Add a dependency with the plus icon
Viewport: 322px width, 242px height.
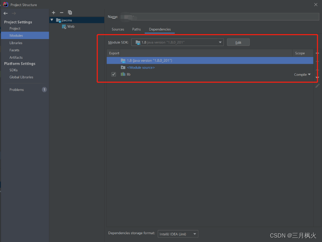[317, 53]
